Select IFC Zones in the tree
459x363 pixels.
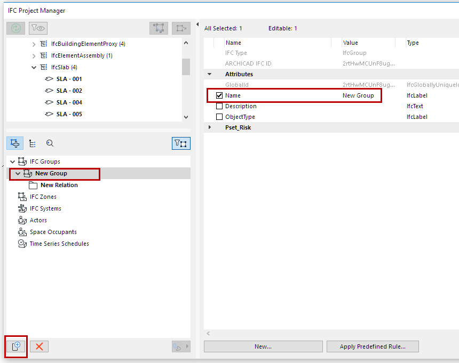(x=43, y=197)
